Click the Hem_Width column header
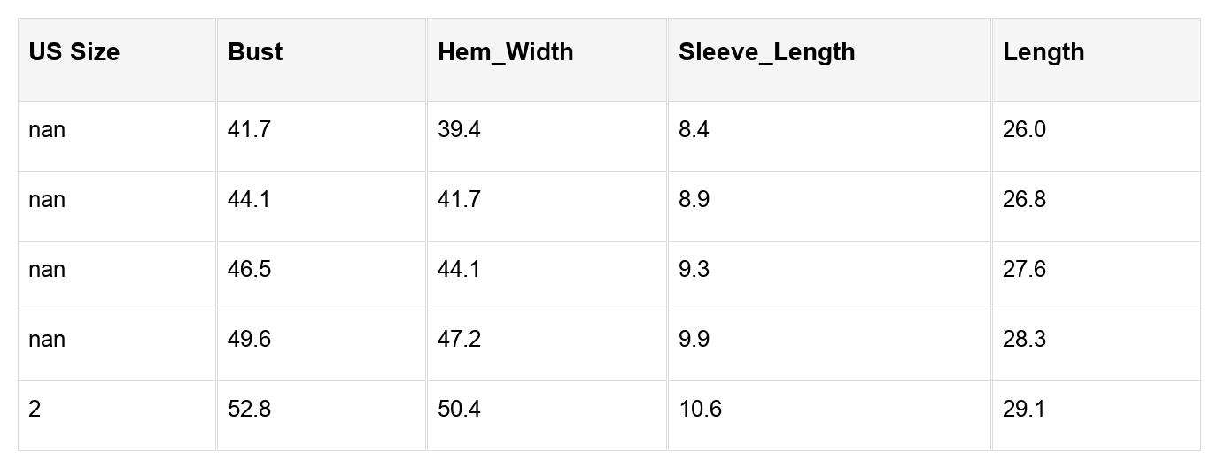 505,52
